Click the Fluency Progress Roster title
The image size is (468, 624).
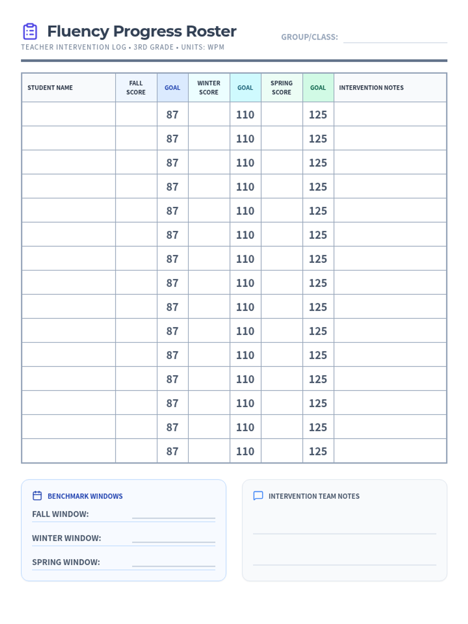[x=142, y=32]
